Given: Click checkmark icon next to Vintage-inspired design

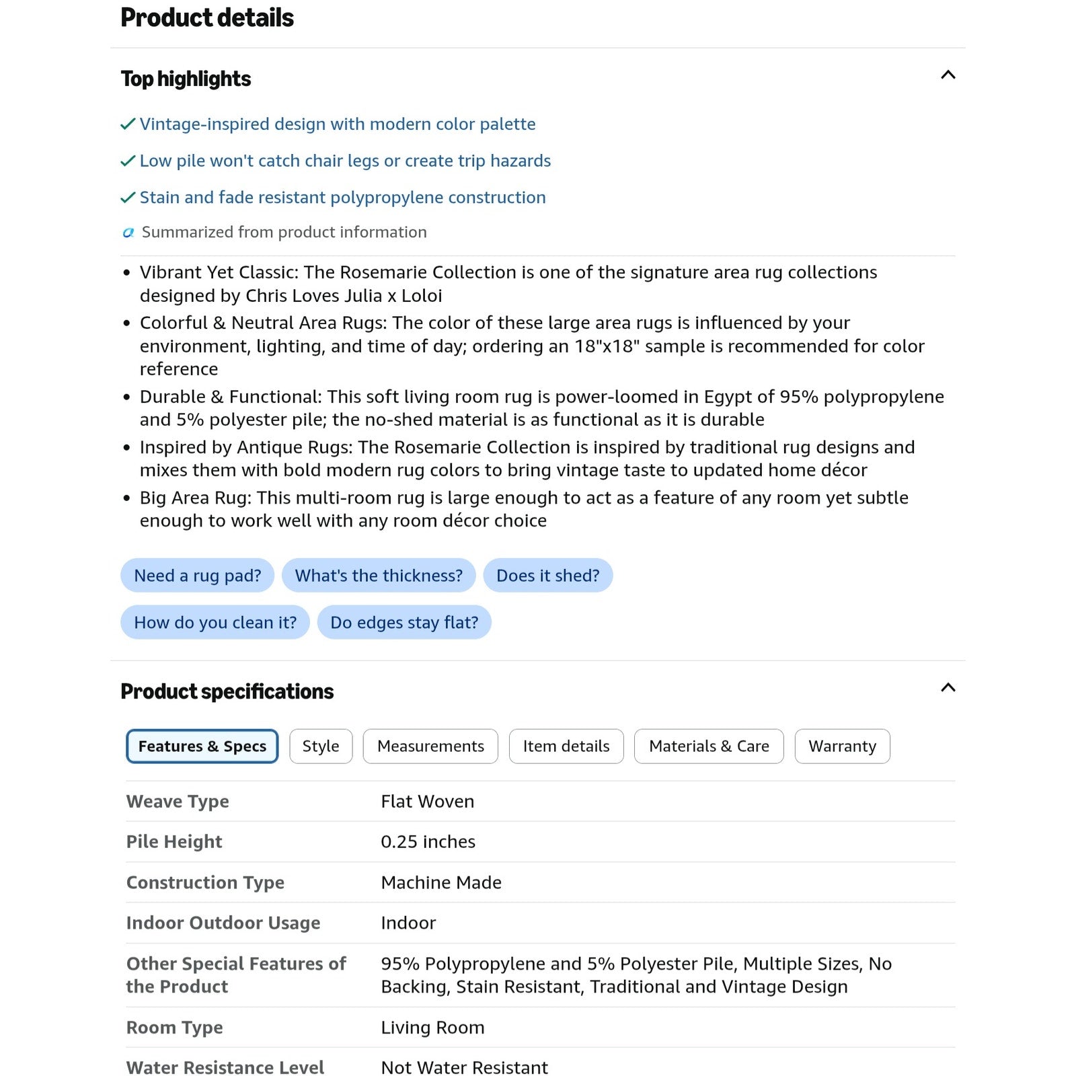Looking at the screenshot, I should 128,124.
